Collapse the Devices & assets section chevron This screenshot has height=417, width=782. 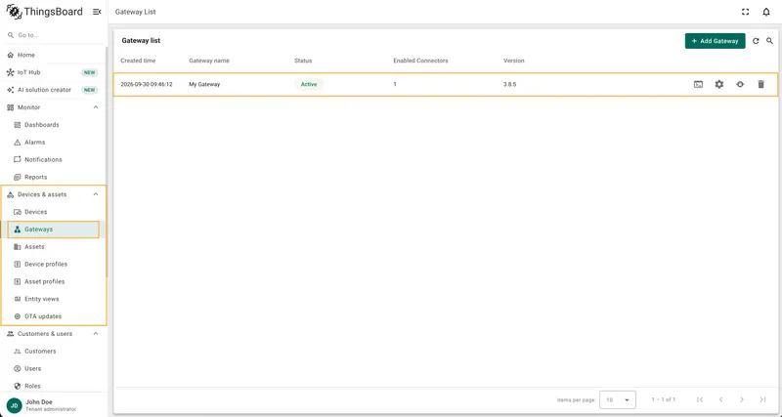[96, 194]
